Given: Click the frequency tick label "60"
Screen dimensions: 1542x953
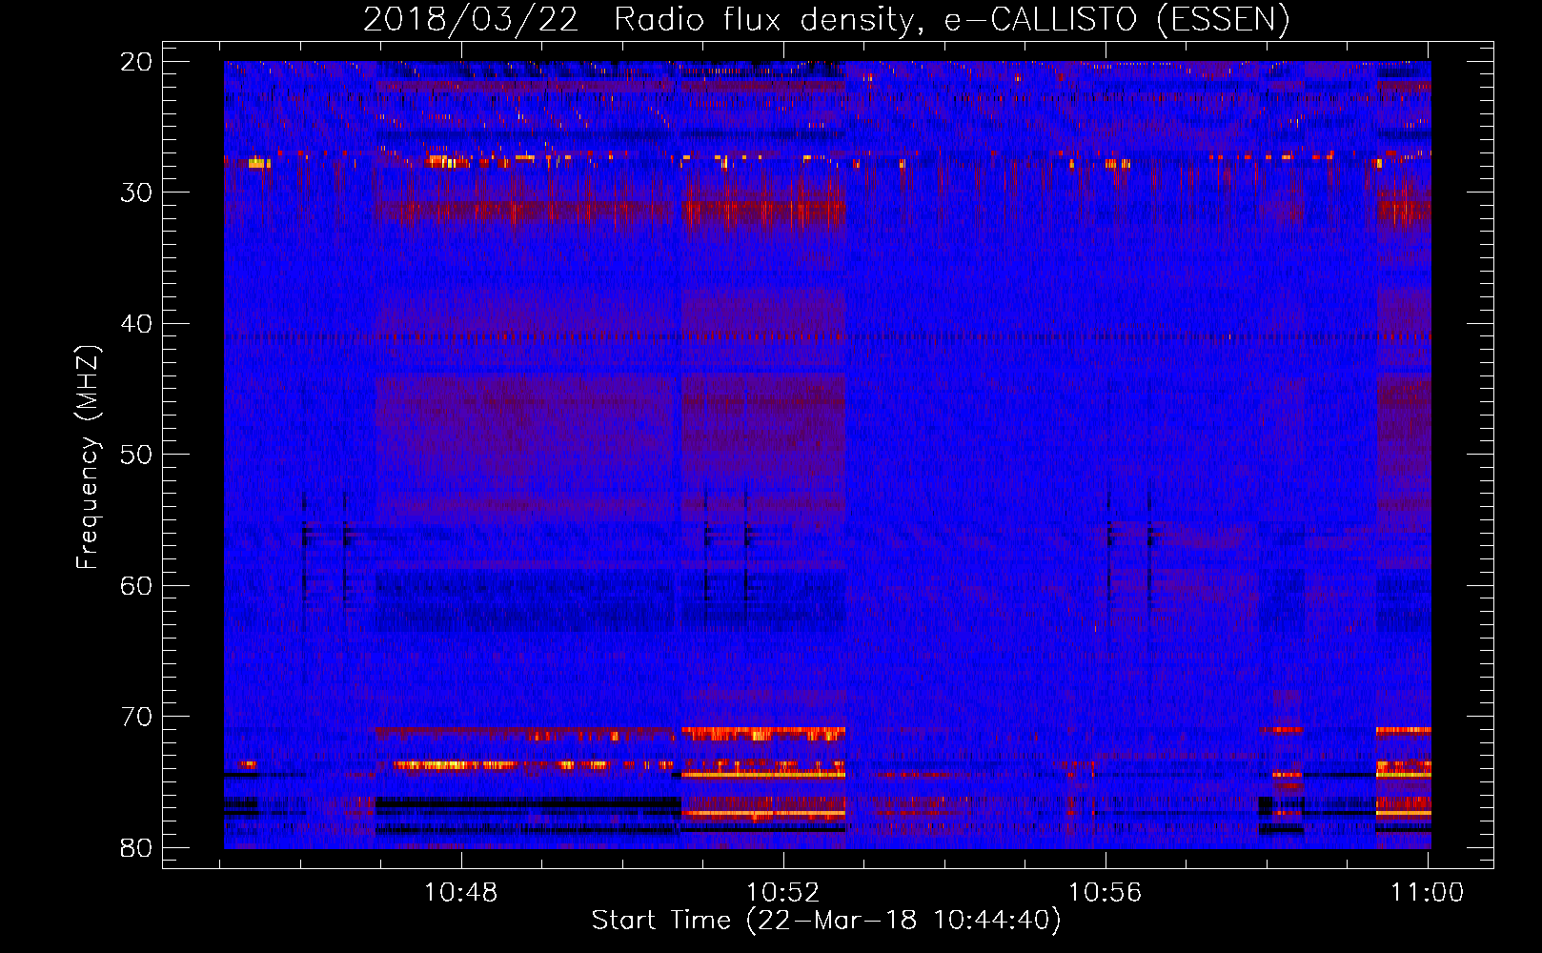Looking at the screenshot, I should 137,586.
